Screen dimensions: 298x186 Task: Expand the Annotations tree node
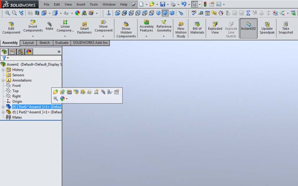pyautogui.click(x=3, y=81)
